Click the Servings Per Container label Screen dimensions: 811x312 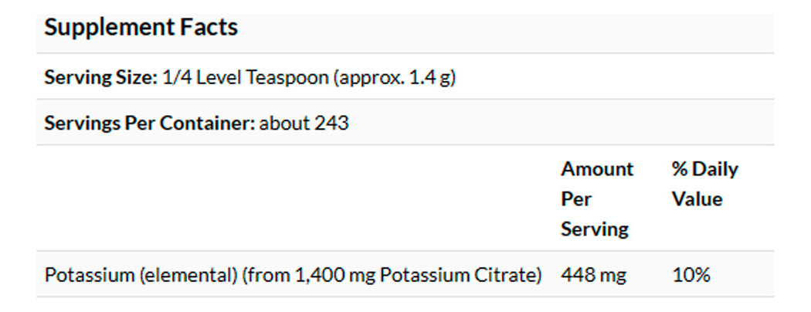click(149, 123)
